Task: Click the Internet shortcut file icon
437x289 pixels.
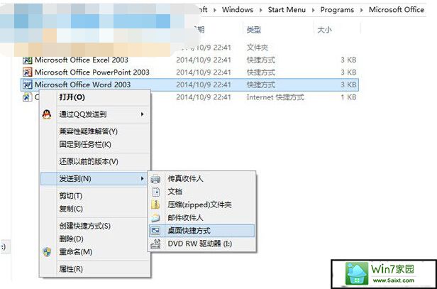Action: click(x=27, y=97)
